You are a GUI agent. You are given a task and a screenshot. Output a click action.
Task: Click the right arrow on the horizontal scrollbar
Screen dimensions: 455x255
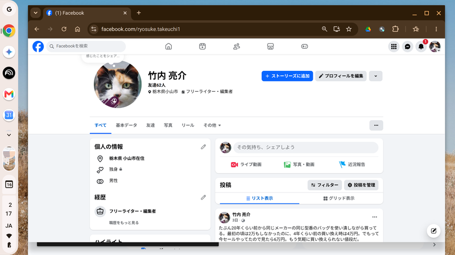coord(434,245)
